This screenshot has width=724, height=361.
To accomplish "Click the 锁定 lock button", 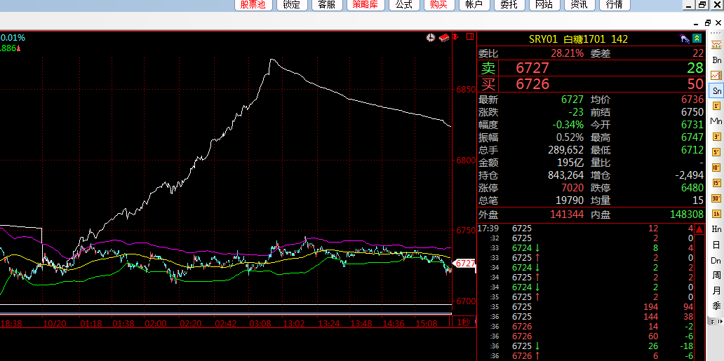I will coord(292,5).
